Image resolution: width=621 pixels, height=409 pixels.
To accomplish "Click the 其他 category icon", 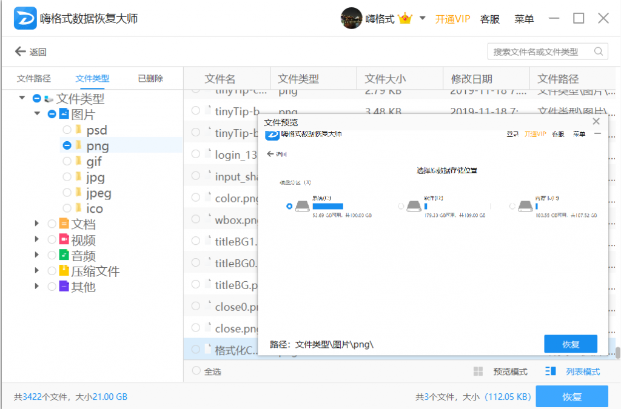I will [64, 287].
